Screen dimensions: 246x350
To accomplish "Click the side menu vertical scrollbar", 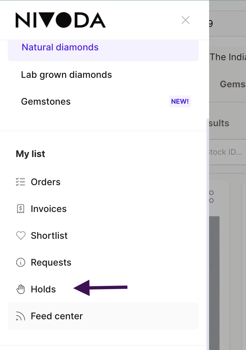I will tap(208, 234).
